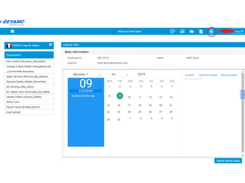Open Change in Bank Details form
The height and width of the screenshot is (183, 245).
coord(29,69)
